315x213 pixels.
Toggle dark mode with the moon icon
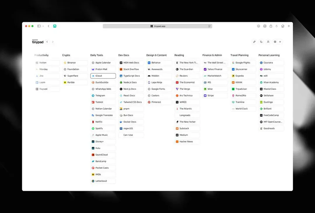[x=261, y=42]
